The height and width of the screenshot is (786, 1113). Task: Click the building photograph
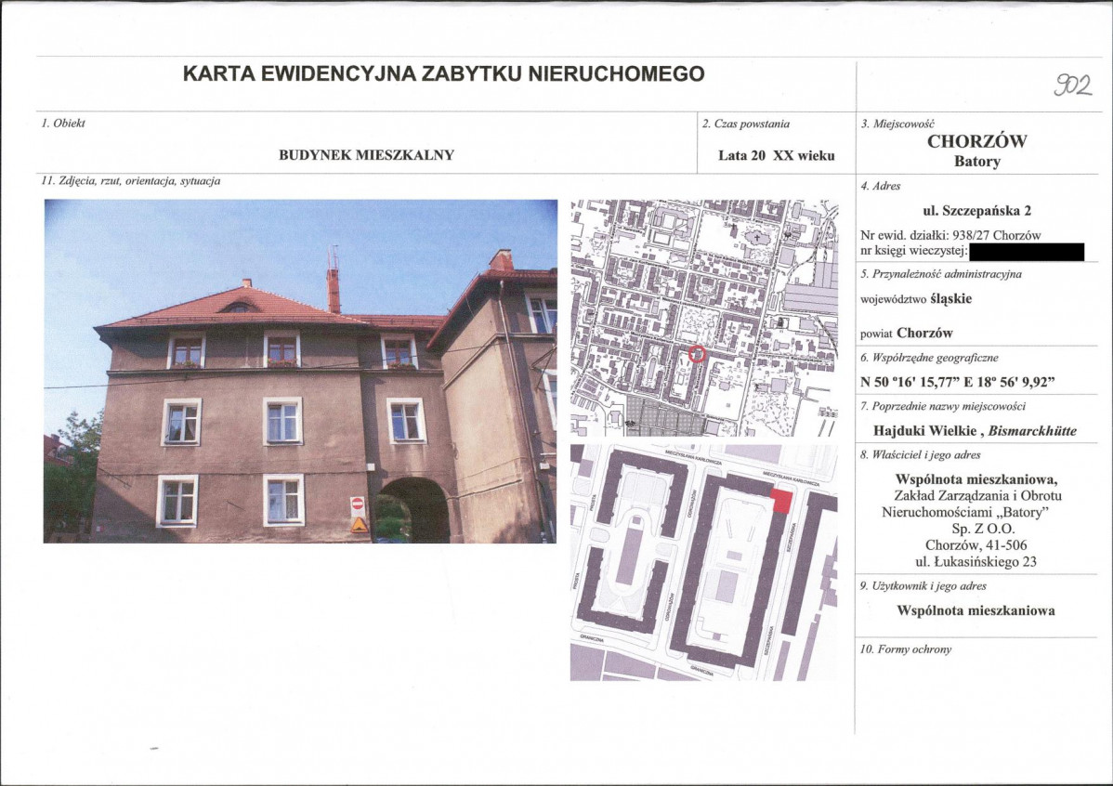[x=300, y=372]
